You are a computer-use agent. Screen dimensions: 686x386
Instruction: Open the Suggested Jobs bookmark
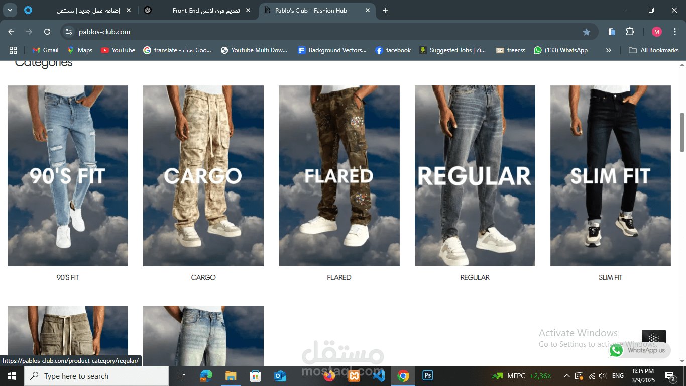point(453,50)
